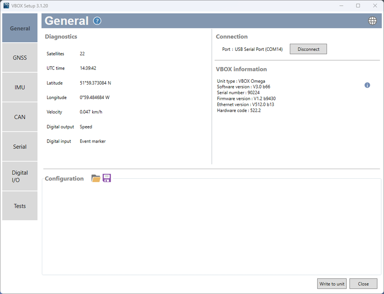Switch to the GNSS settings tab
384x294 pixels.
click(20, 57)
